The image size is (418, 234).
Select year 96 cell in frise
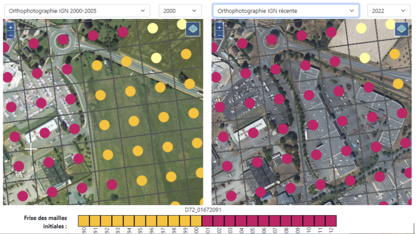pos(151,221)
